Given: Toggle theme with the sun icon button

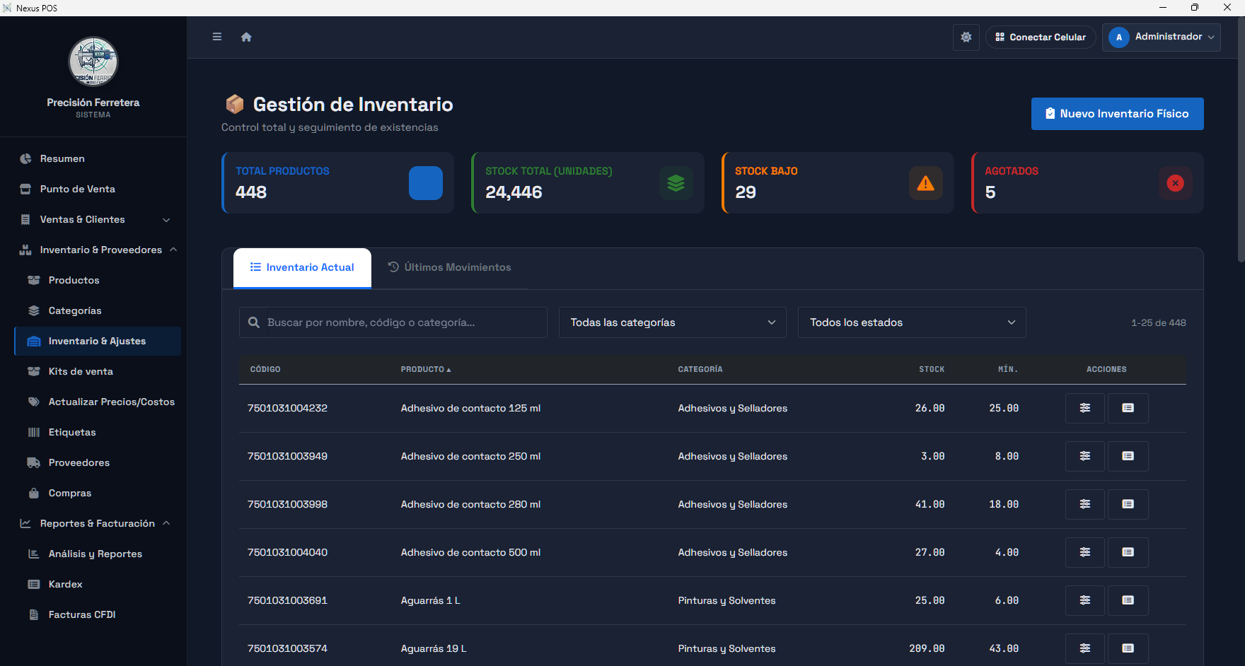Looking at the screenshot, I should [x=966, y=37].
